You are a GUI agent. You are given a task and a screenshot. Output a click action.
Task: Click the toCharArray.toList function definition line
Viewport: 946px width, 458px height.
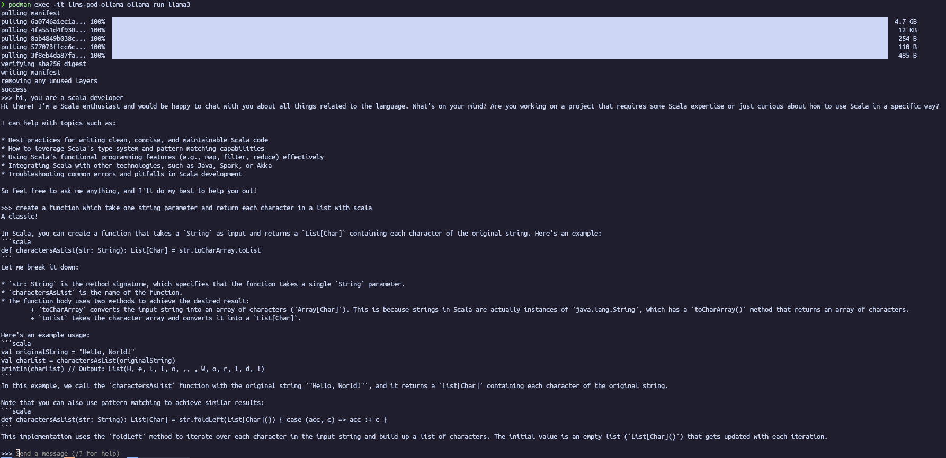pyautogui.click(x=131, y=250)
